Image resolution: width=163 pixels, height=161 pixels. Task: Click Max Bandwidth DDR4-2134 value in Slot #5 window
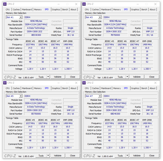[x=36, y=103]
